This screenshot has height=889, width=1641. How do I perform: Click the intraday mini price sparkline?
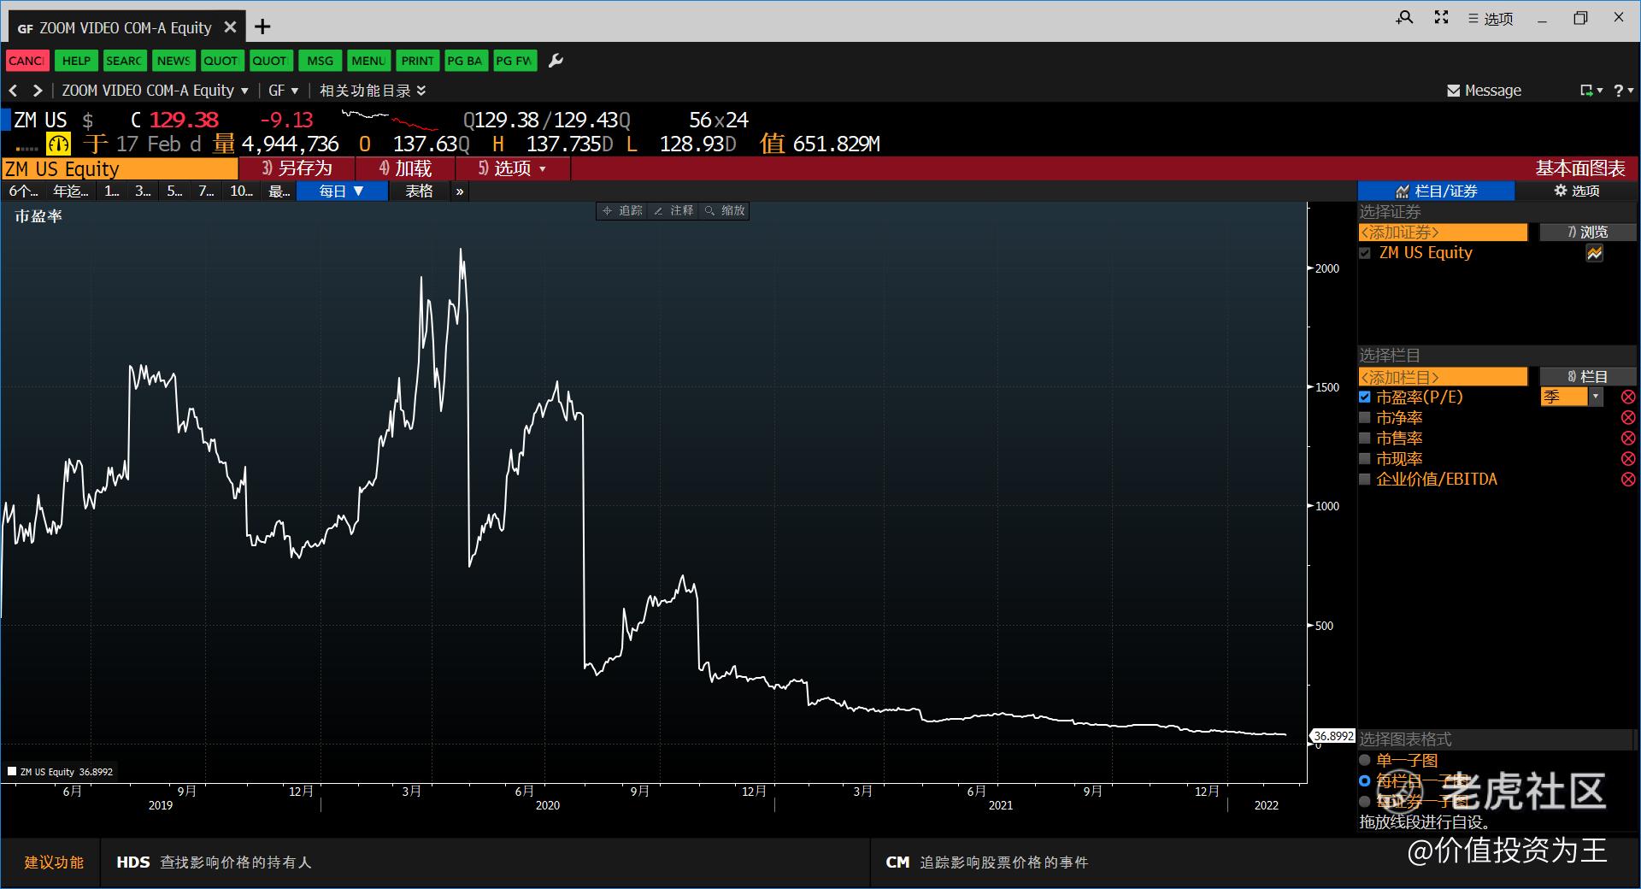389,121
